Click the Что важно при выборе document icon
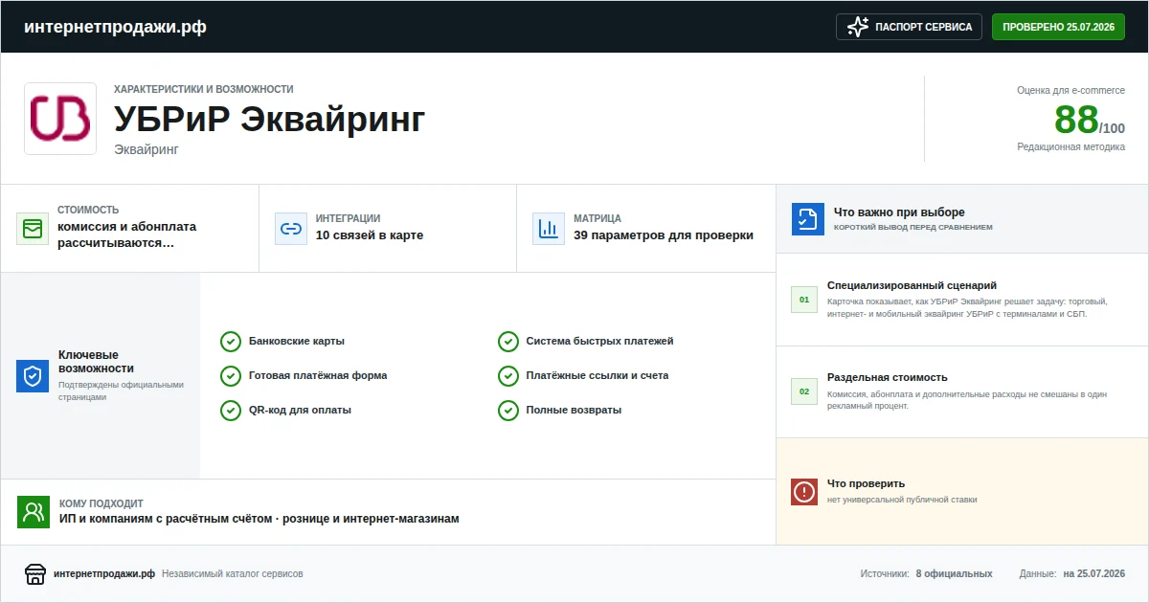Image resolution: width=1149 pixels, height=603 pixels. 808,218
